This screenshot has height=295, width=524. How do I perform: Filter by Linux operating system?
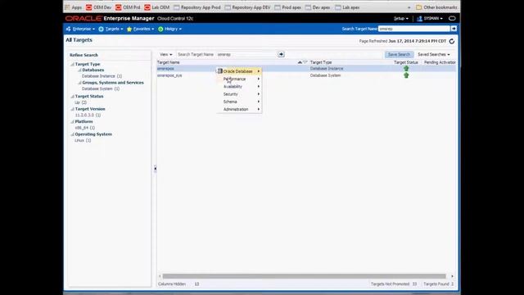pos(83,140)
